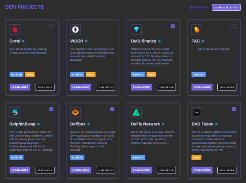This screenshot has height=183, width=246.
Task: Click the Defibox project title
Action: [78, 124]
